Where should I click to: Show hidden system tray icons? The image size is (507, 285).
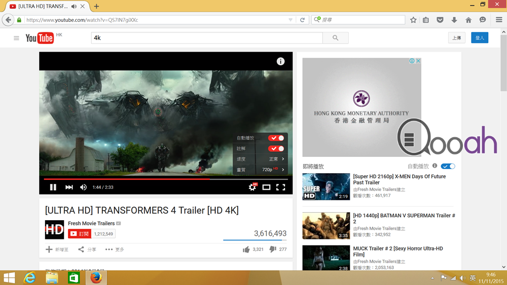pos(432,278)
